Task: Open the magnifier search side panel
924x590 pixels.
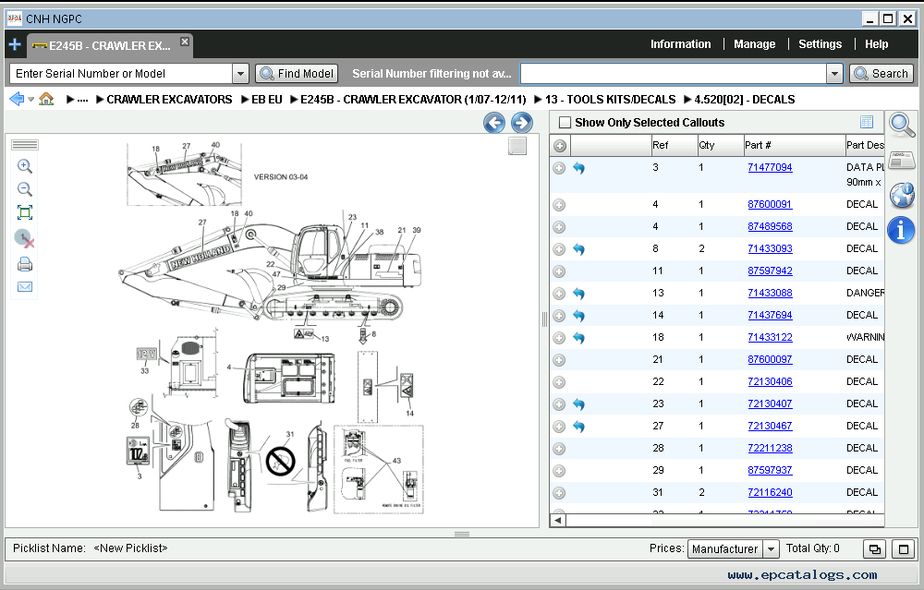Action: pos(902,126)
